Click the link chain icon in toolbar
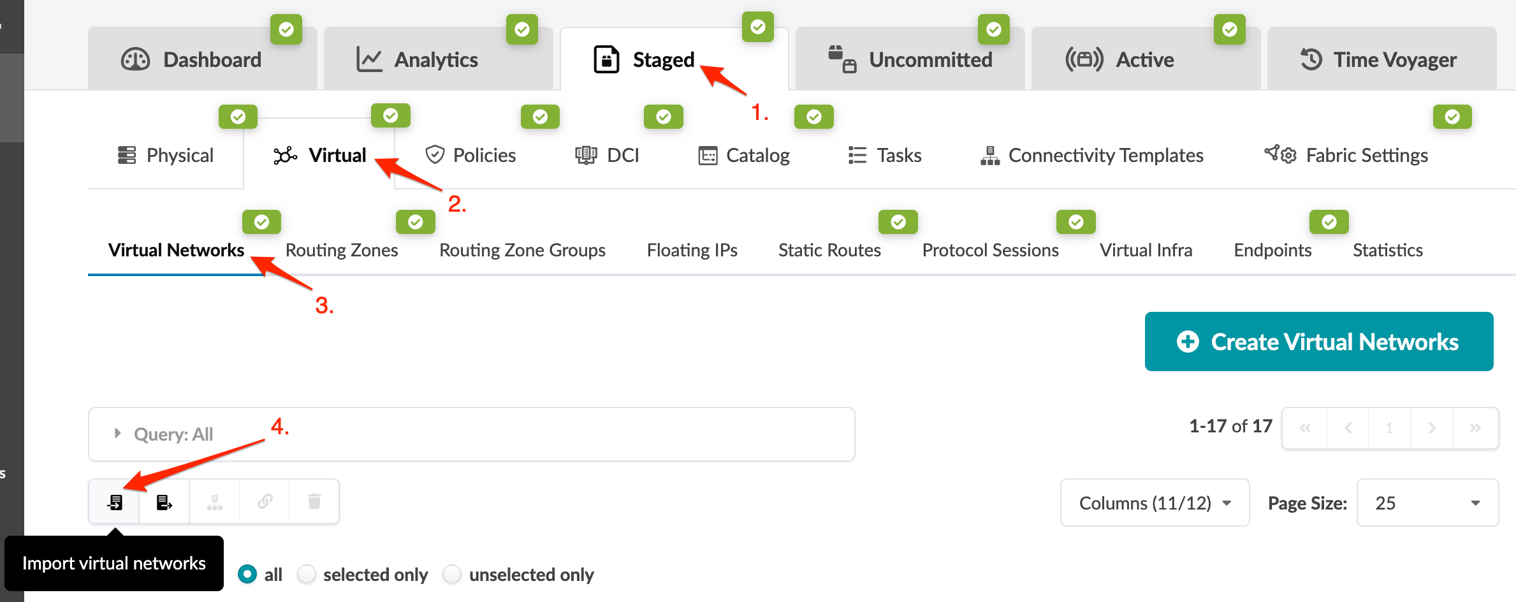Screen dimensions: 1516x602 [x=265, y=503]
